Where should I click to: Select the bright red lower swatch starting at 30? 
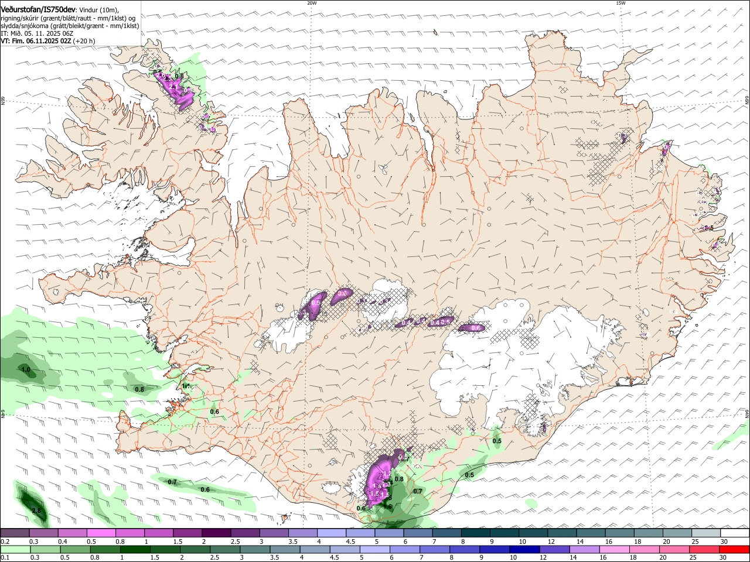pyautogui.click(x=735, y=549)
